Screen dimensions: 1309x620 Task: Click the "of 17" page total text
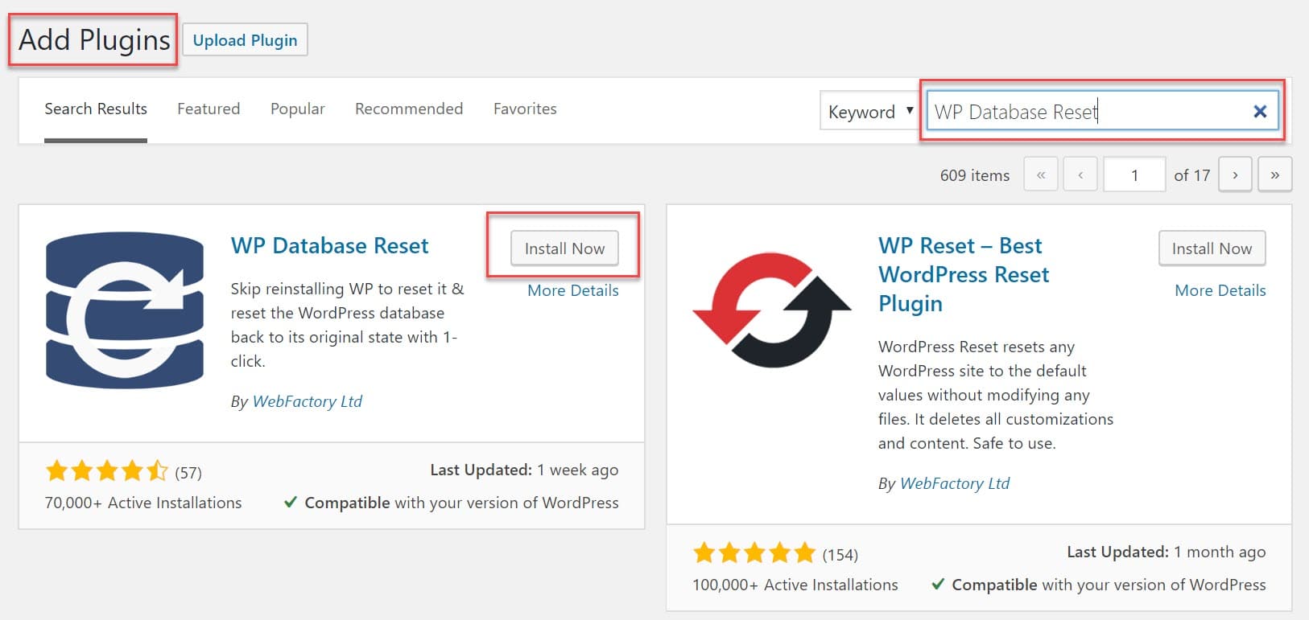[1192, 175]
